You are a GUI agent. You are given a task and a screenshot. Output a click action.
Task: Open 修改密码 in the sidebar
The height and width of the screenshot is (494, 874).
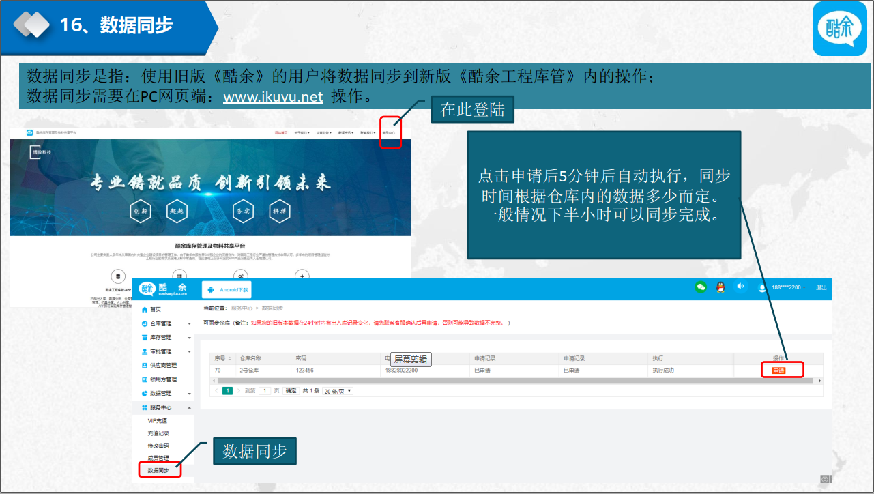pyautogui.click(x=158, y=446)
